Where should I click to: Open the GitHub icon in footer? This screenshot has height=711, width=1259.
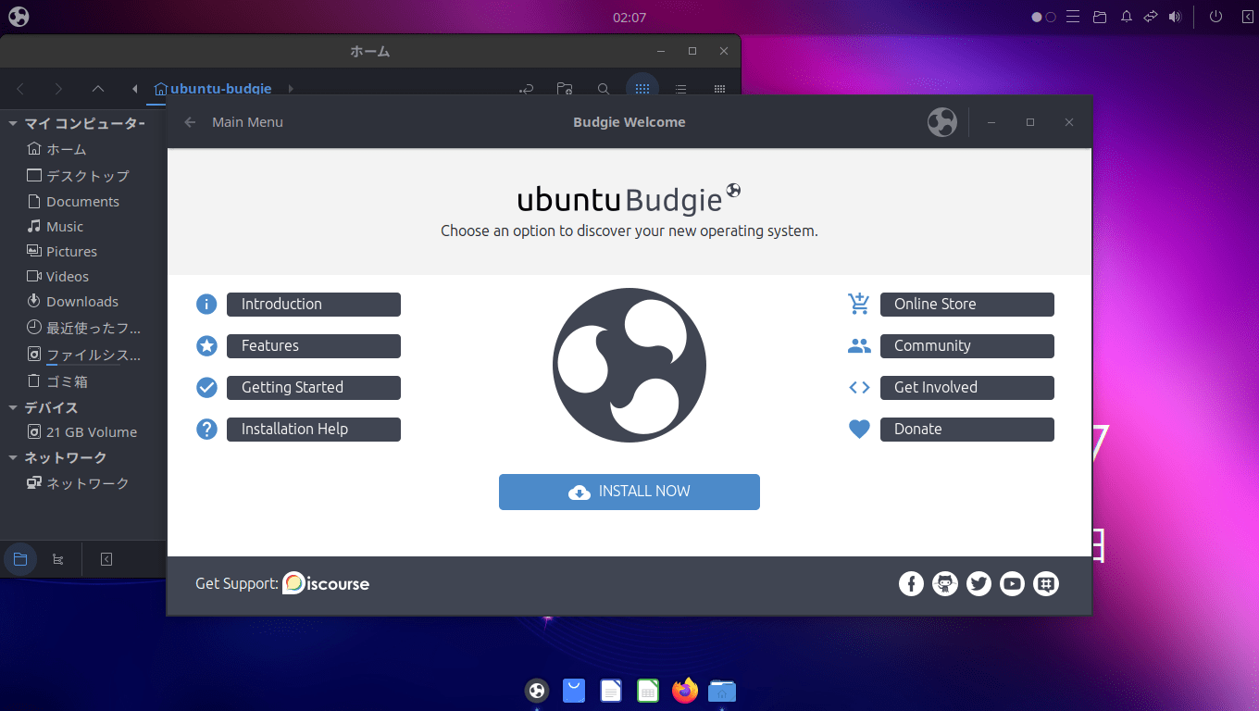coord(945,583)
